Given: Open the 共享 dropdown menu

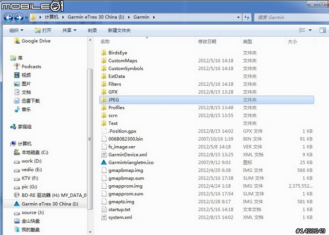Looking at the screenshot, I should point(69,30).
